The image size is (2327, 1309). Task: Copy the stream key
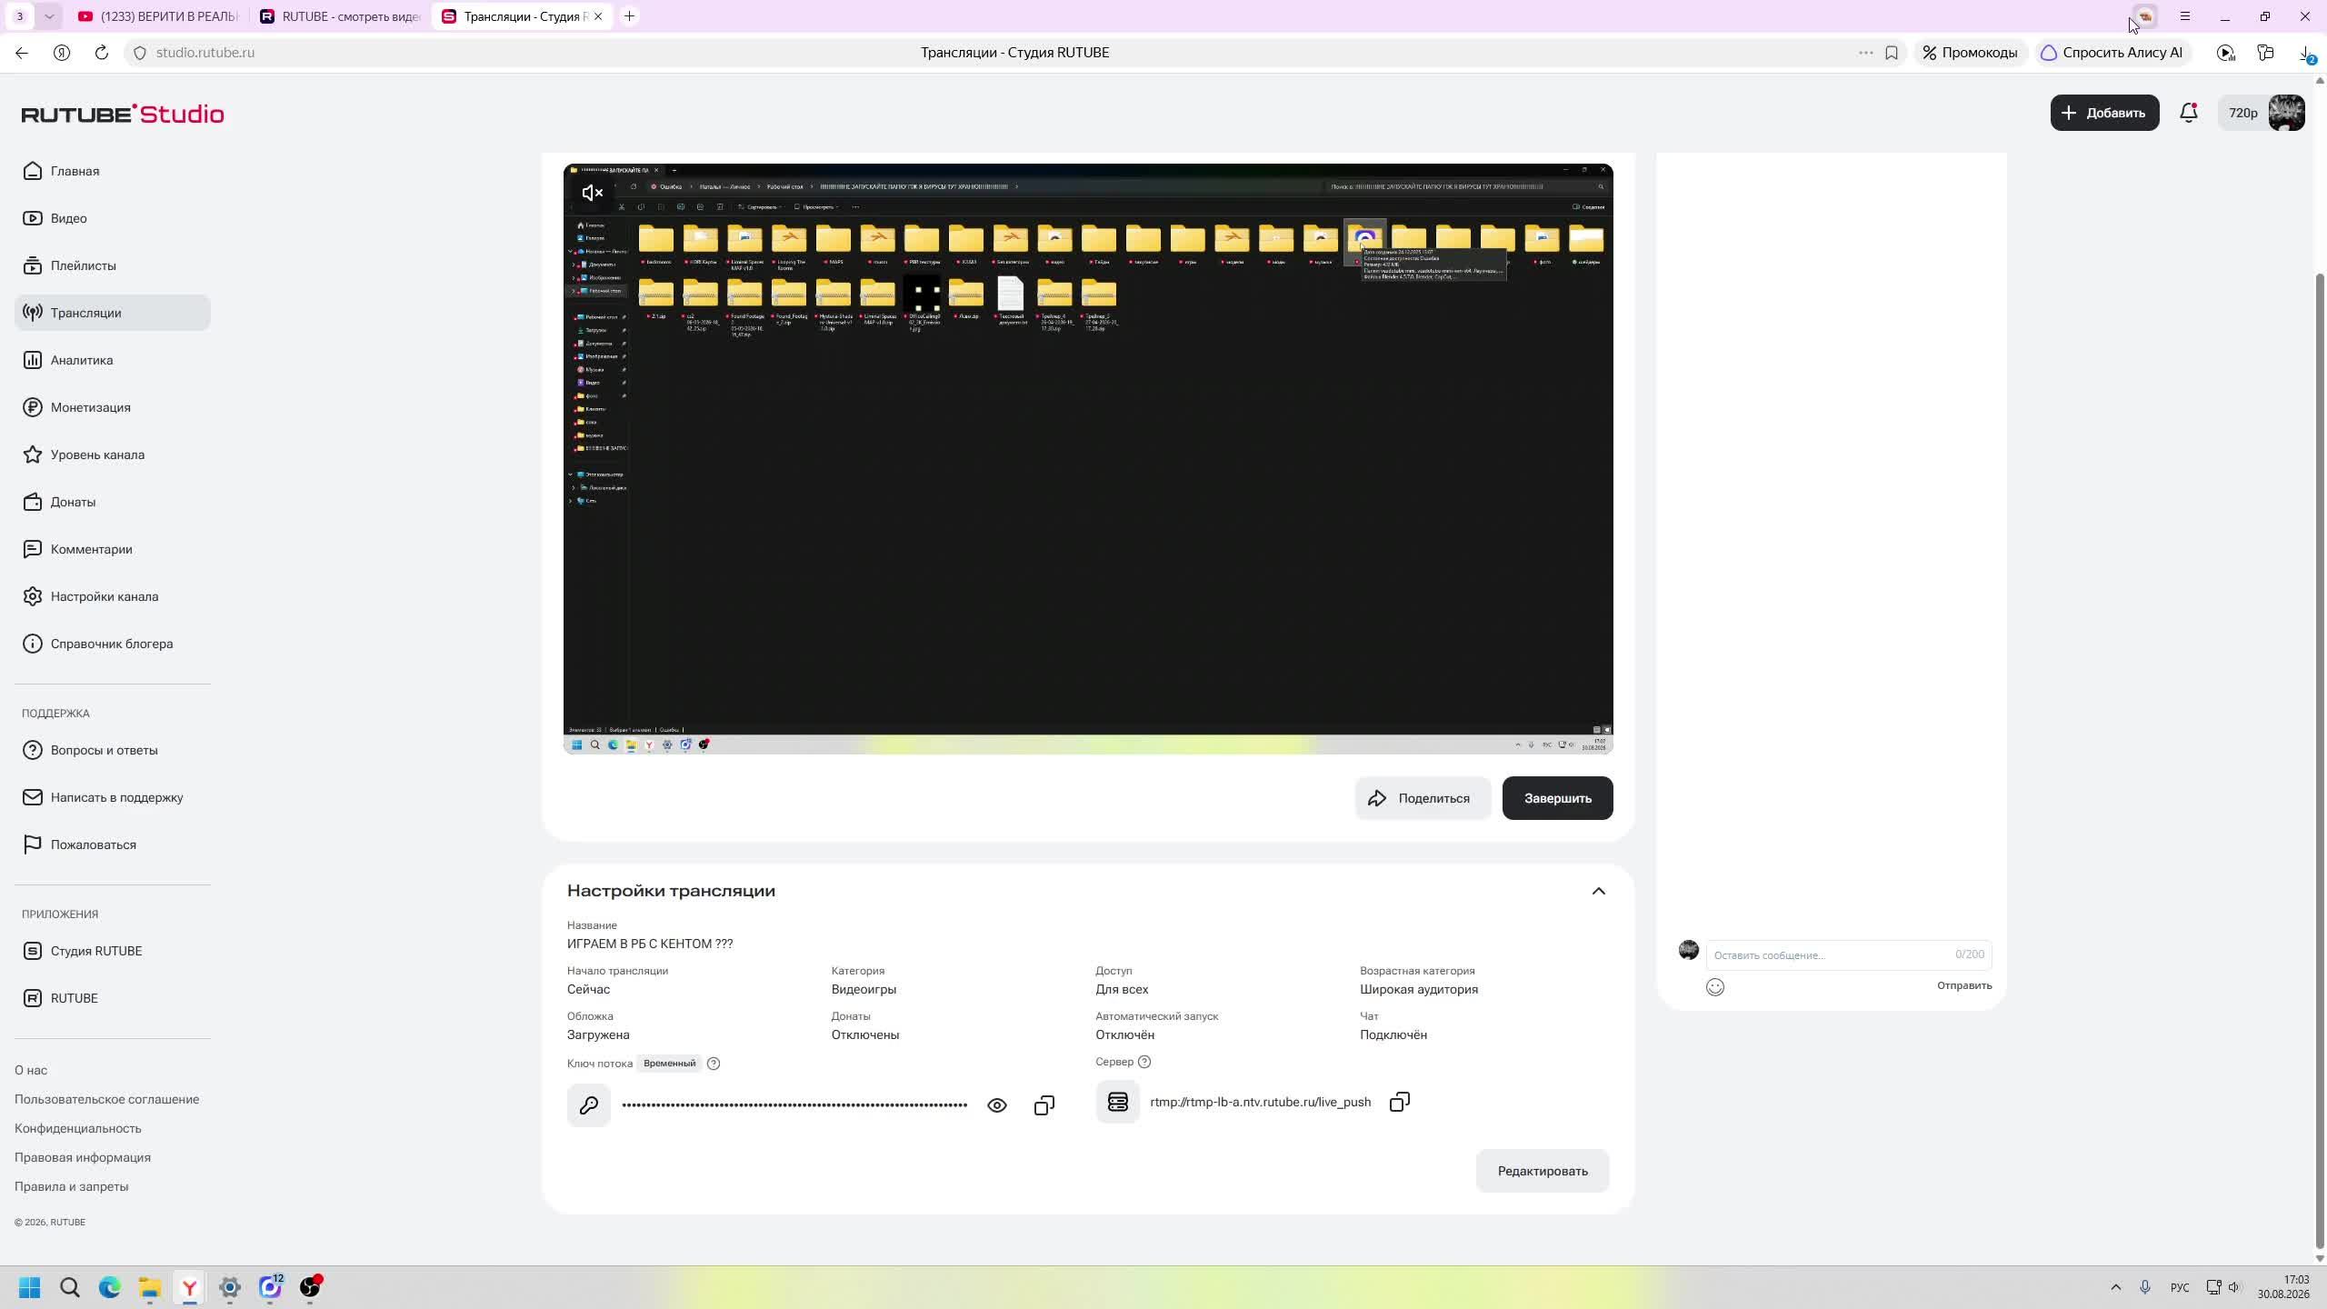pos(1044,1105)
